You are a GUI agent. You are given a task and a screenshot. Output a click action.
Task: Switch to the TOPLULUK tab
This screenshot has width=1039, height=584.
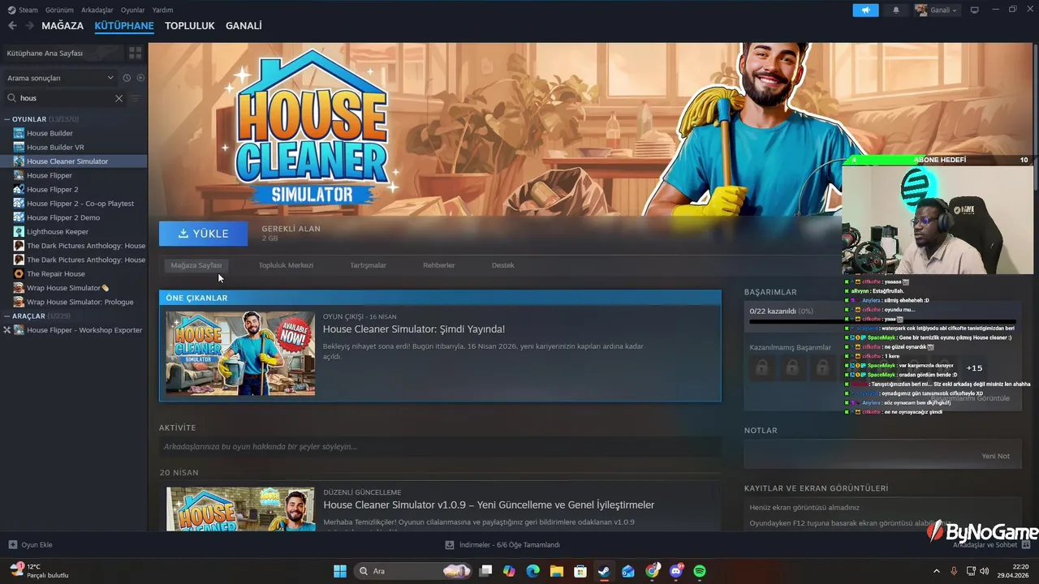click(190, 26)
